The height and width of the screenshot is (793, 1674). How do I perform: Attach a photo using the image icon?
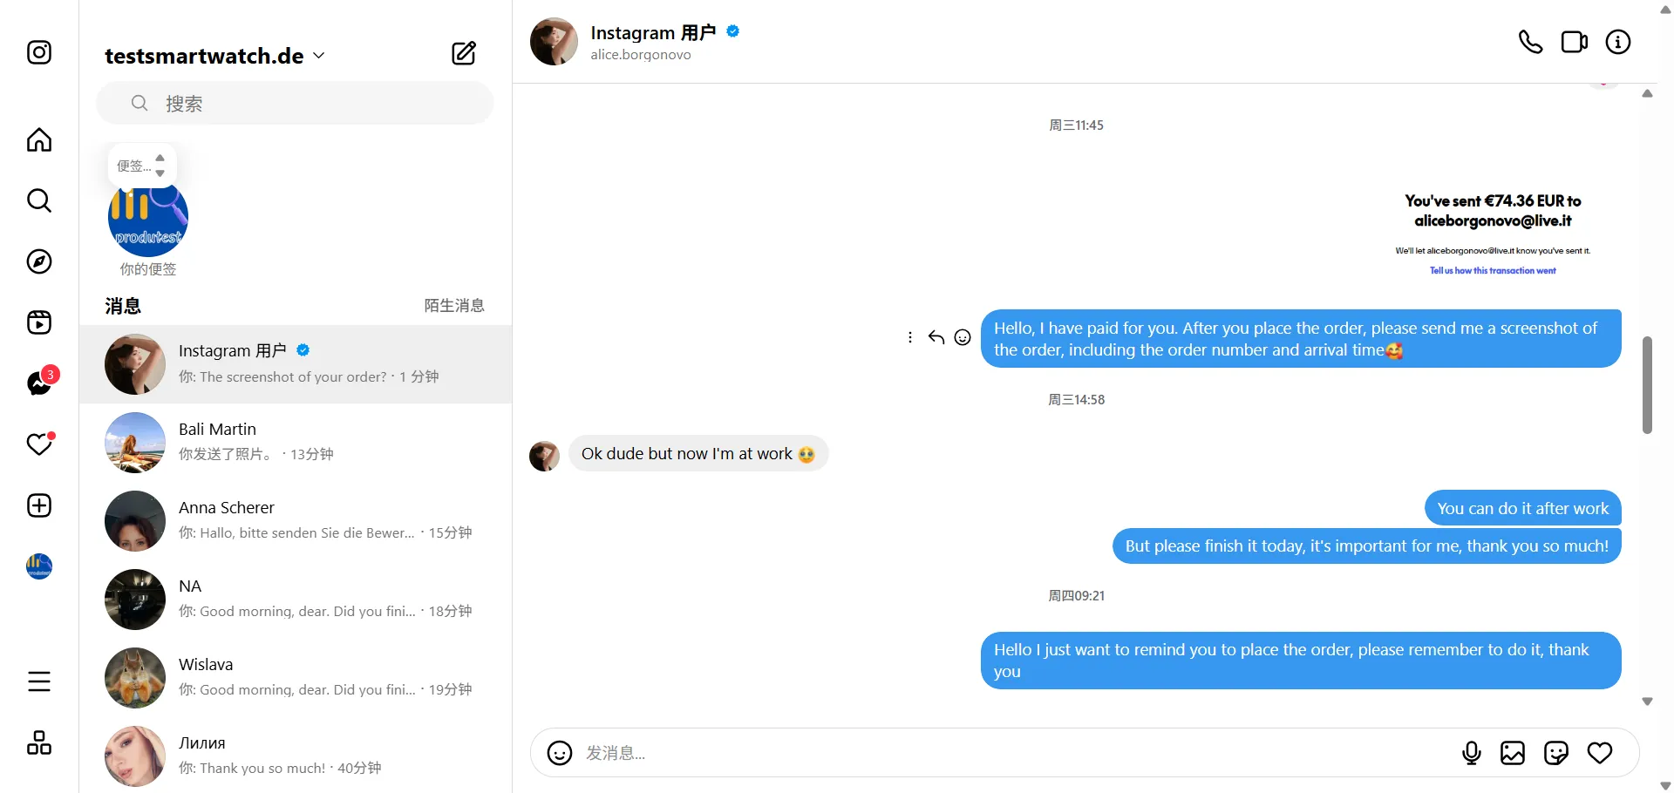1513,753
